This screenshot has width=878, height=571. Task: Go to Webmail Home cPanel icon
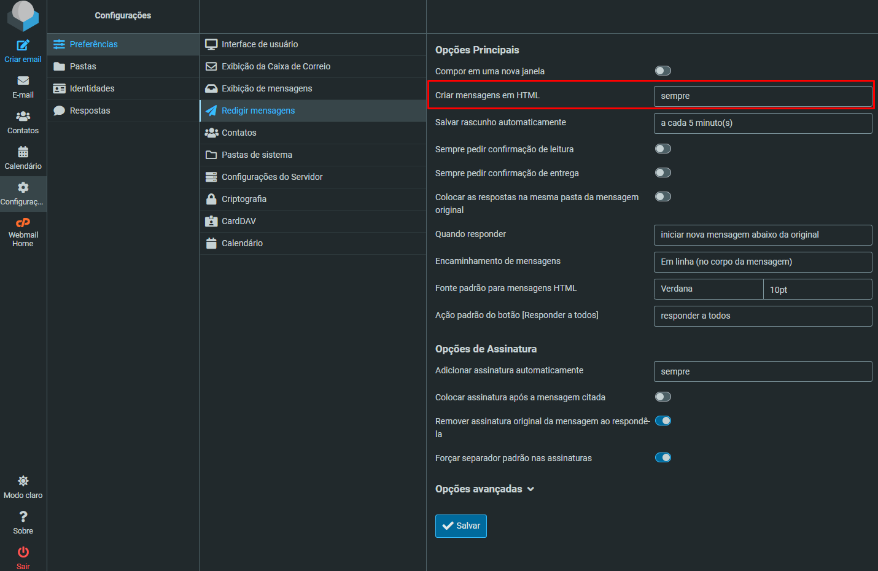click(x=23, y=223)
